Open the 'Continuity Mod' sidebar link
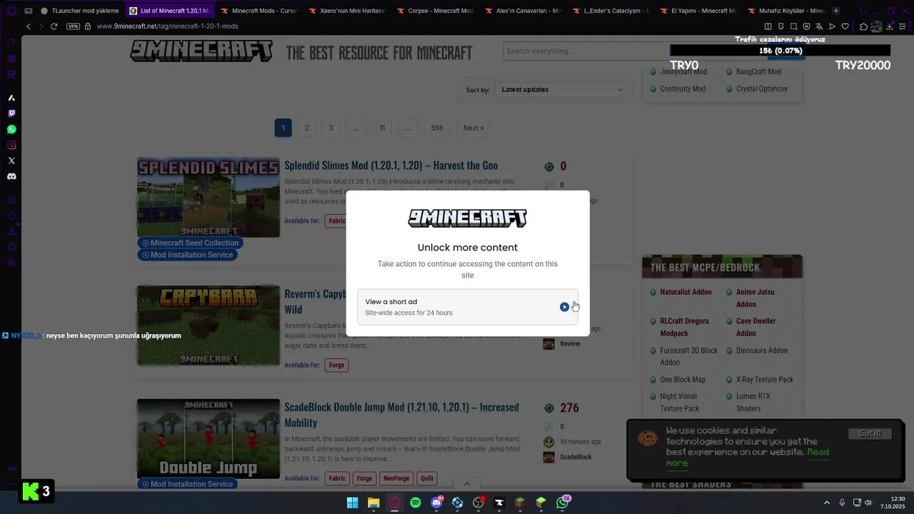The width and height of the screenshot is (914, 514). pyautogui.click(x=683, y=89)
